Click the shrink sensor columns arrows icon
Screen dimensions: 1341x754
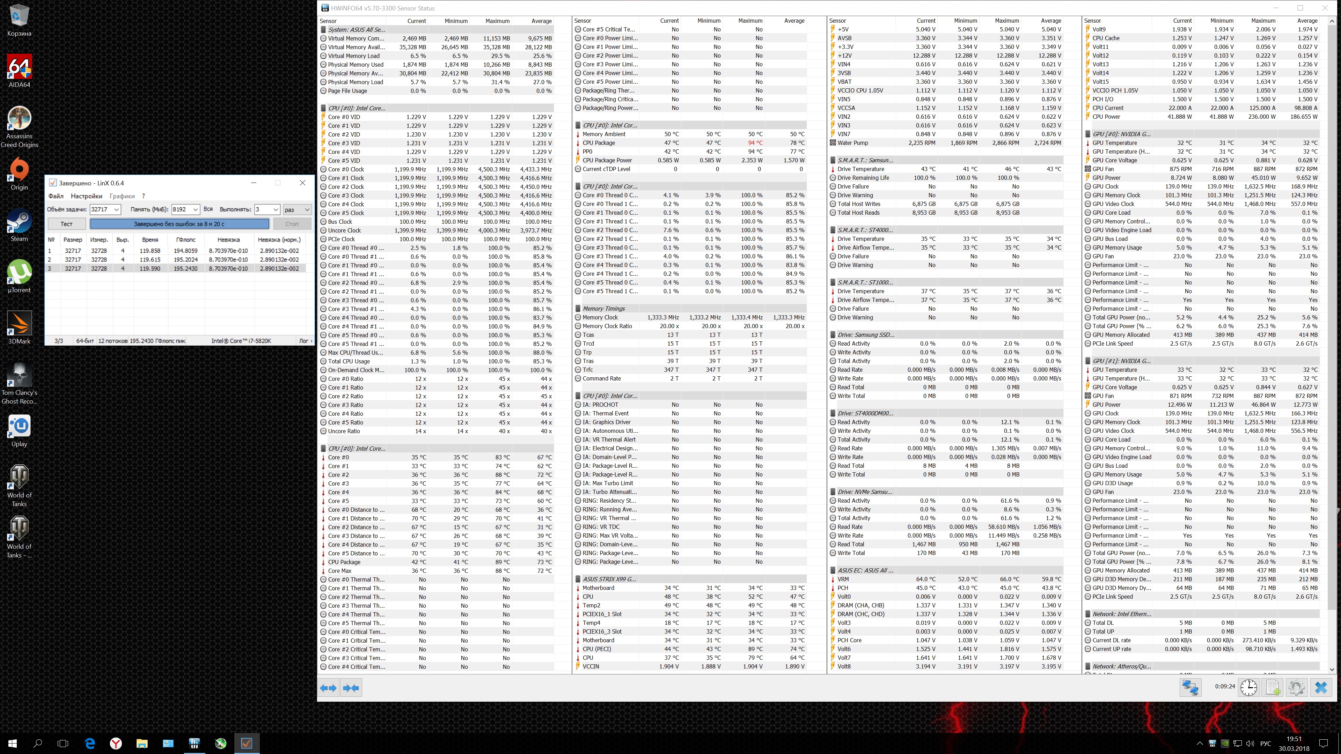pyautogui.click(x=351, y=688)
